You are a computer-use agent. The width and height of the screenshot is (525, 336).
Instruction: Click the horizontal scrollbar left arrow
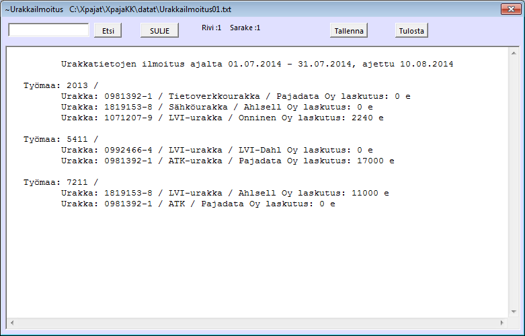point(12,323)
